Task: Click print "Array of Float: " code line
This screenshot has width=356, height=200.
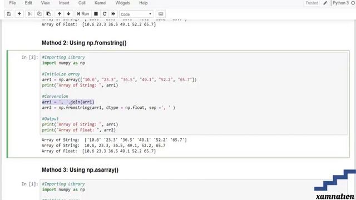Action: click(x=79, y=130)
